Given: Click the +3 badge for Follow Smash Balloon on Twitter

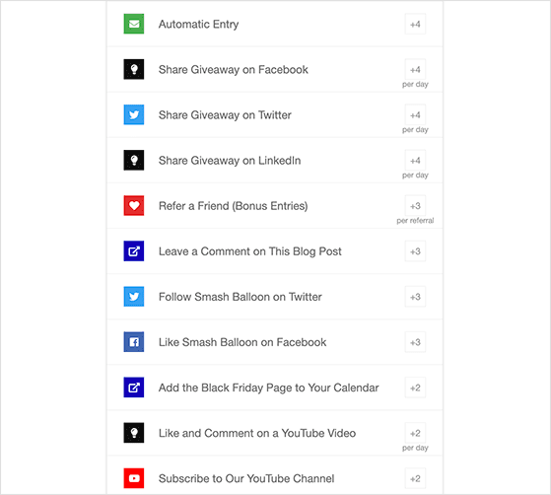Looking at the screenshot, I should tap(415, 297).
